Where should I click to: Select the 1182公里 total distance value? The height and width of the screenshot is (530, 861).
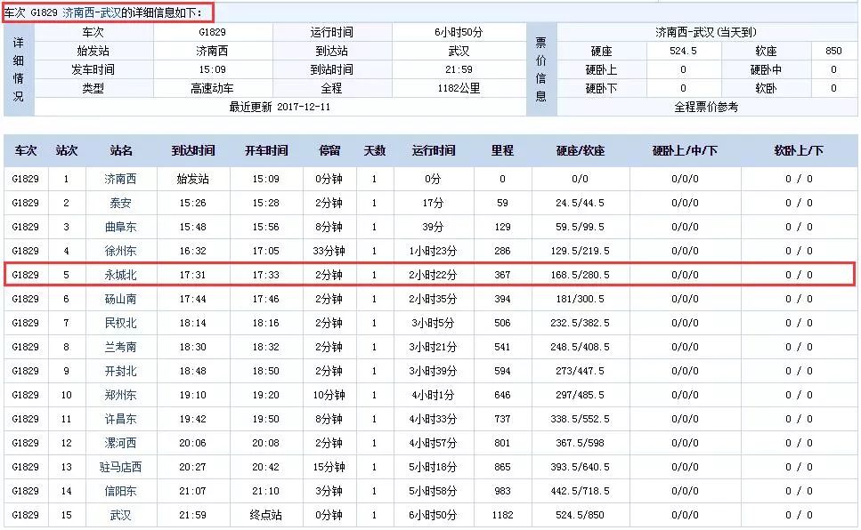coord(459,88)
